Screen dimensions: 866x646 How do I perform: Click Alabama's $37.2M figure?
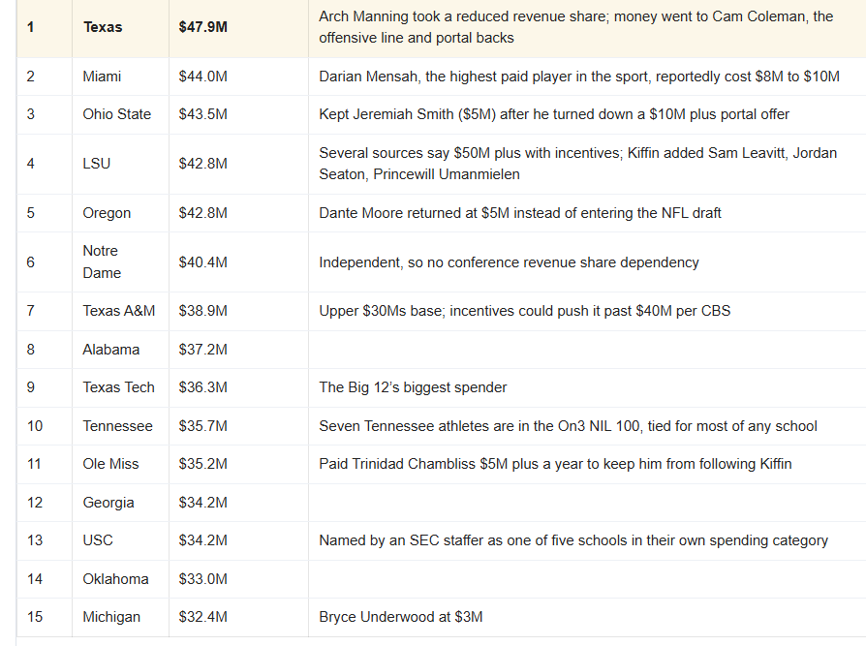[x=202, y=350]
